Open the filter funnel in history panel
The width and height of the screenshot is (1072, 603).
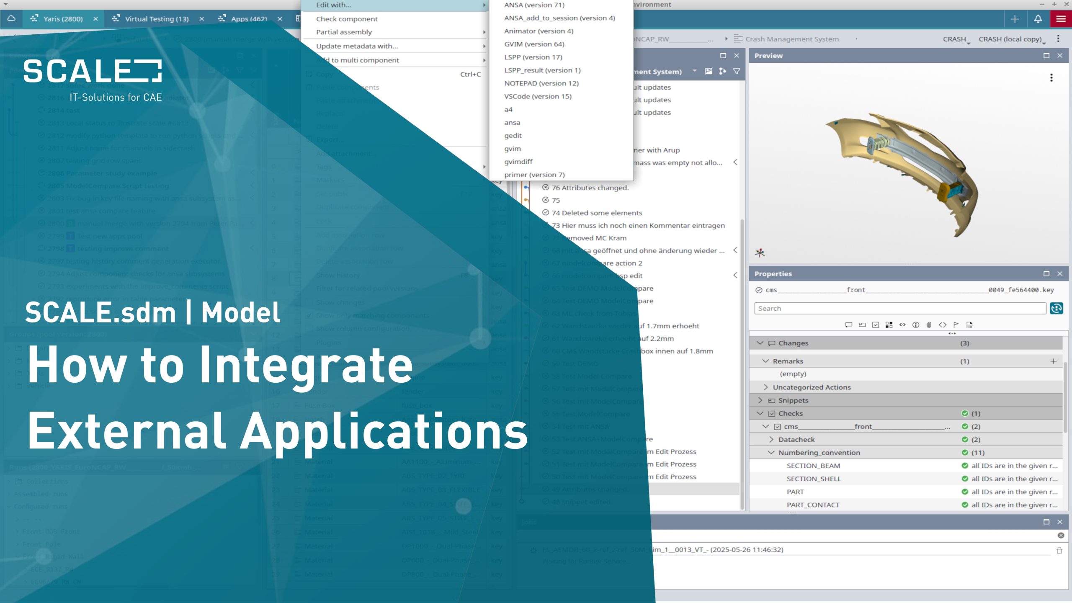737,71
